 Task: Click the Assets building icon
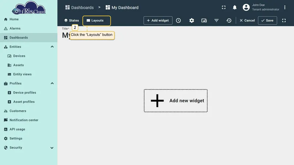coord(10,65)
